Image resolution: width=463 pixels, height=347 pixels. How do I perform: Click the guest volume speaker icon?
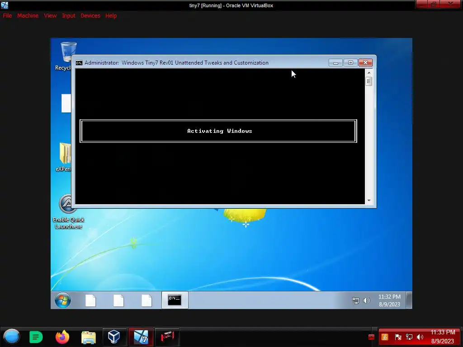[x=366, y=300]
